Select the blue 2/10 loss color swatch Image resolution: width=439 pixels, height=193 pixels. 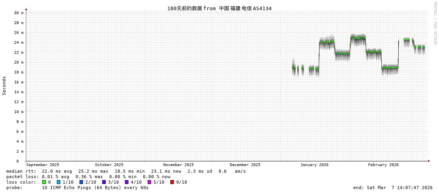coord(81,182)
